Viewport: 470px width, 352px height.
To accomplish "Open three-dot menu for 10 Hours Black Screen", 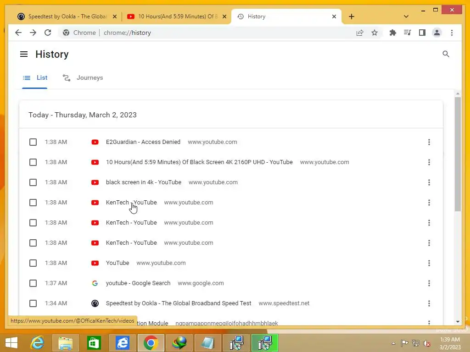I will point(429,162).
